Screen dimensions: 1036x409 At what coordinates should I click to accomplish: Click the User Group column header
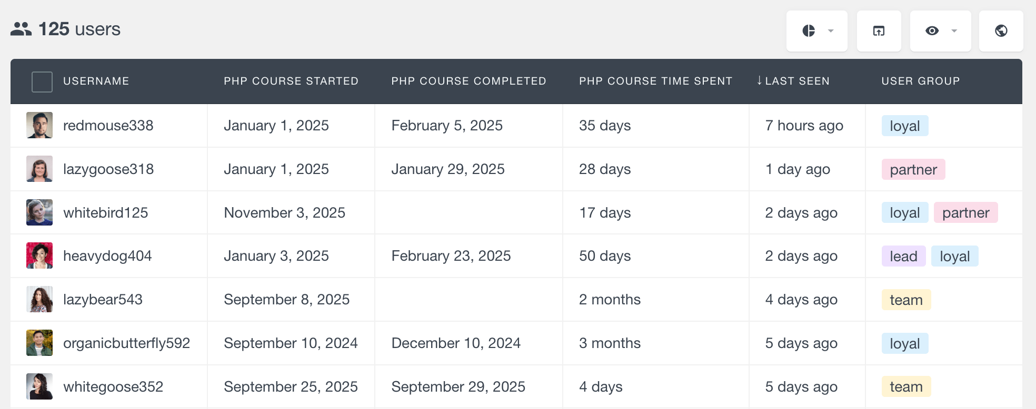[x=920, y=81]
